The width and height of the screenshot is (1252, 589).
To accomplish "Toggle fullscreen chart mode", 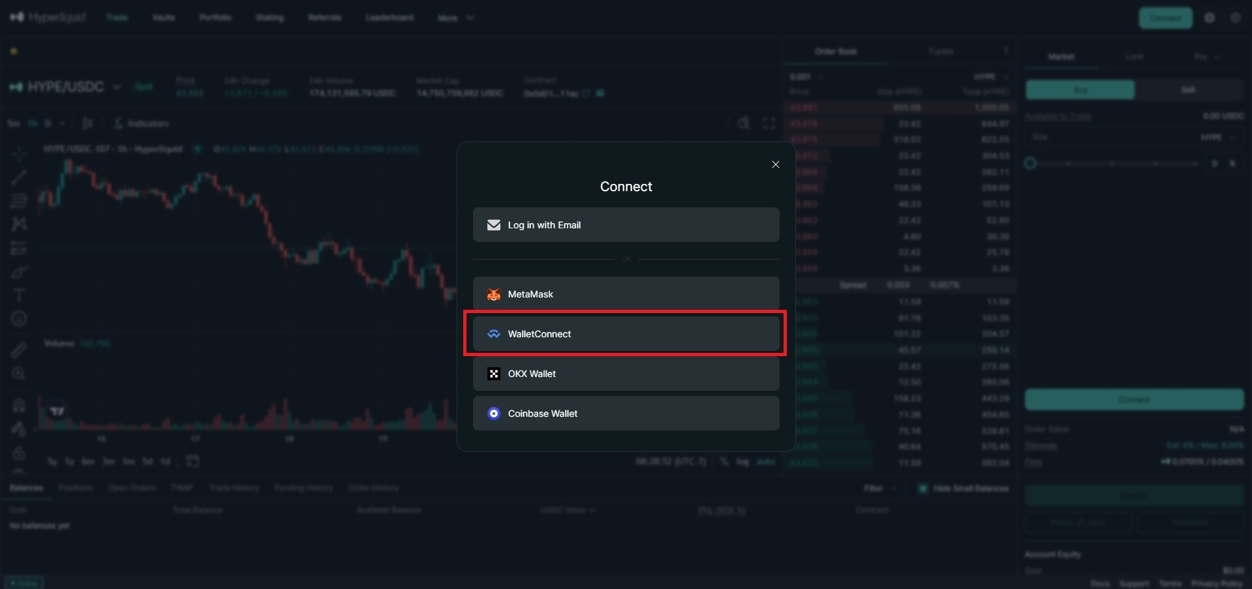I will pyautogui.click(x=769, y=123).
